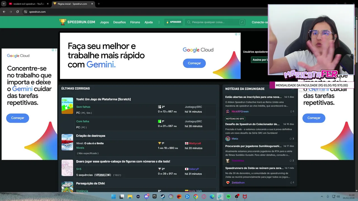The height and width of the screenshot is (201, 358).
Task: Reload the page with the refresh icon
Action: coord(17,12)
